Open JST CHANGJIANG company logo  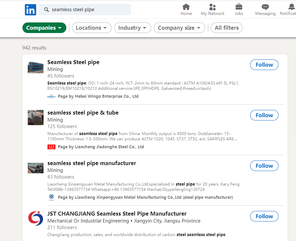click(x=36, y=218)
